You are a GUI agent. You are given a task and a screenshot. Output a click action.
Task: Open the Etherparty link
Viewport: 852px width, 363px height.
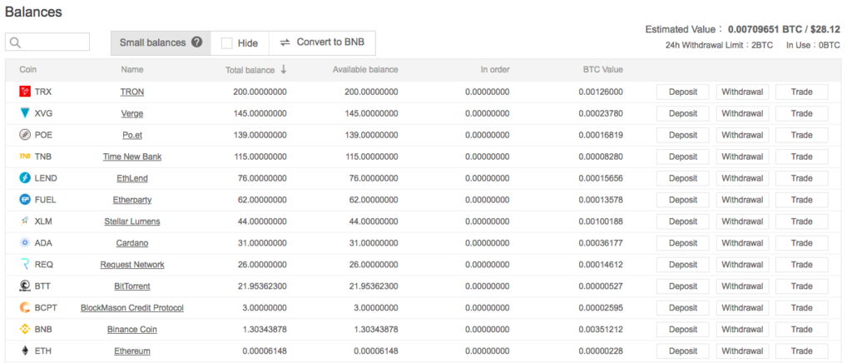tap(132, 200)
